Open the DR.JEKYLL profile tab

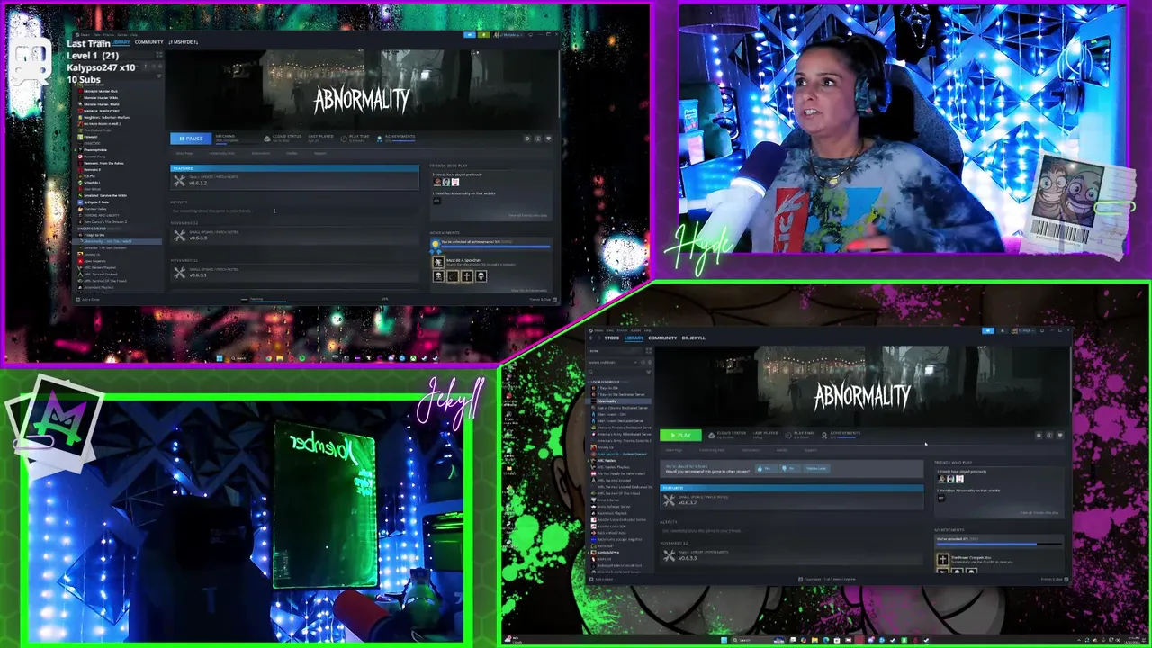694,337
